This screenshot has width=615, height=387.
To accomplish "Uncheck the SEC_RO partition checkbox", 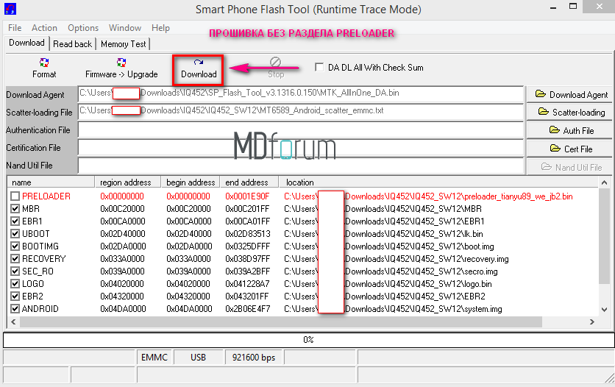I will (15, 271).
